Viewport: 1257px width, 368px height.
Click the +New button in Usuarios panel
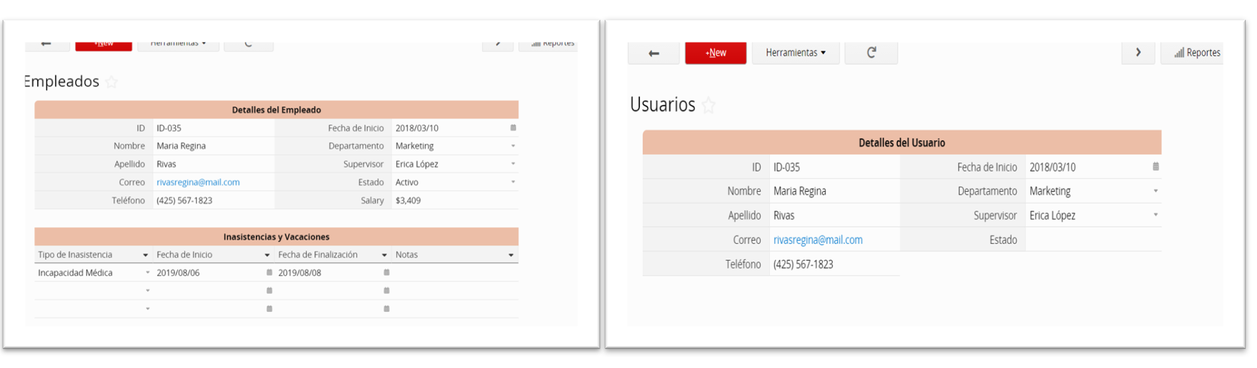716,53
